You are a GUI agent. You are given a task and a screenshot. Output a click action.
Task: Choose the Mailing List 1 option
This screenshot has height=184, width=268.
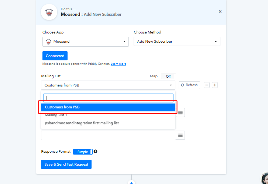108,115
